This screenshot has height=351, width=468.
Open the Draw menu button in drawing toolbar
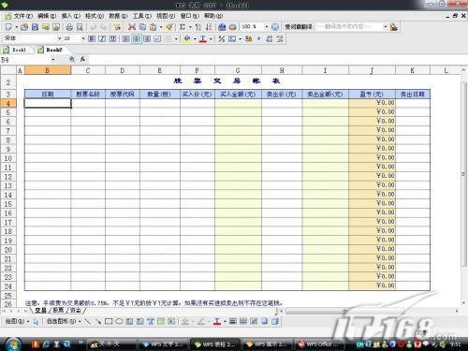[x=17, y=321]
